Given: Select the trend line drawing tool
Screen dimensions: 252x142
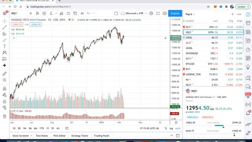Looking at the screenshot, I should 4,27.
